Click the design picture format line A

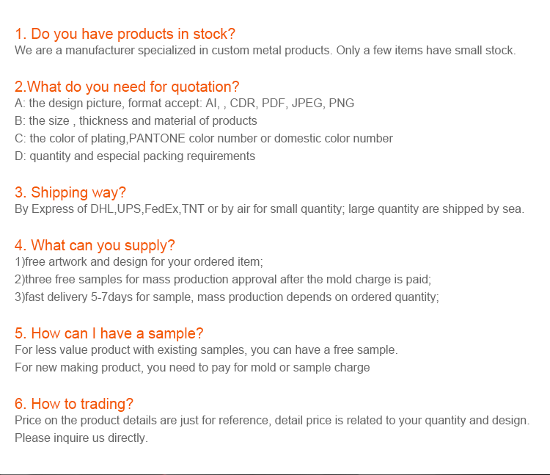(185, 104)
